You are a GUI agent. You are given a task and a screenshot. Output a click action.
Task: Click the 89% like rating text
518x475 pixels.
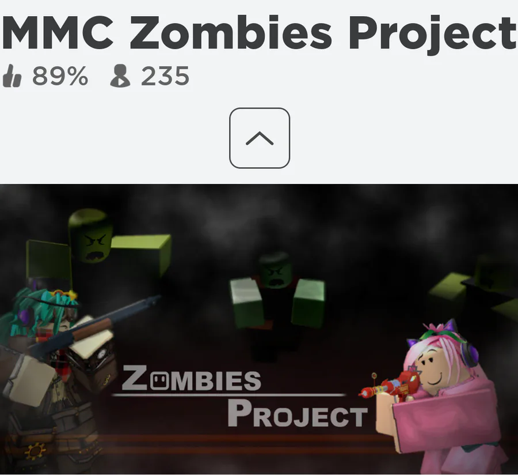(60, 76)
